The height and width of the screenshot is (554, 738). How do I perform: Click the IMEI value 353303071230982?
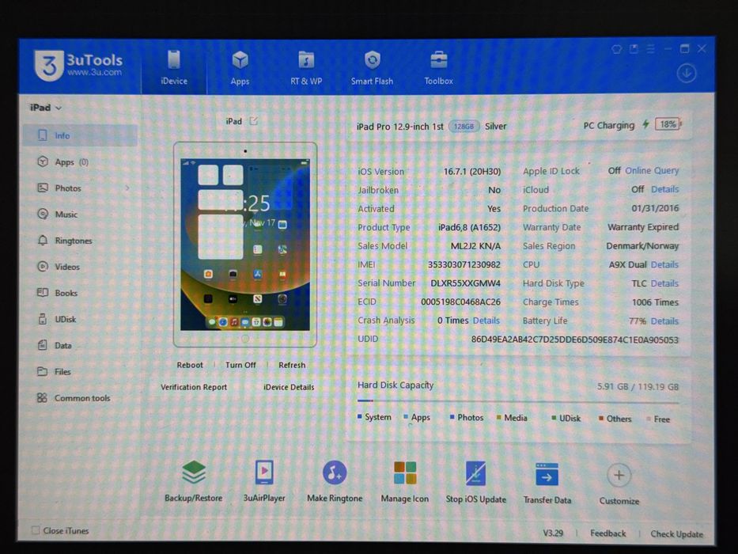[x=464, y=265]
